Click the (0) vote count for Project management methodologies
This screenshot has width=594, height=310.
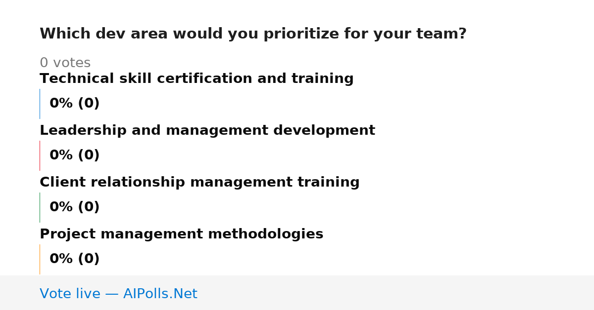point(89,259)
